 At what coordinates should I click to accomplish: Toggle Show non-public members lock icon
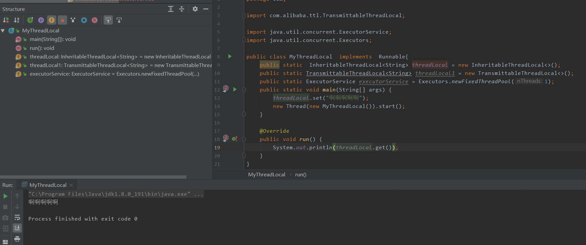(x=62, y=20)
